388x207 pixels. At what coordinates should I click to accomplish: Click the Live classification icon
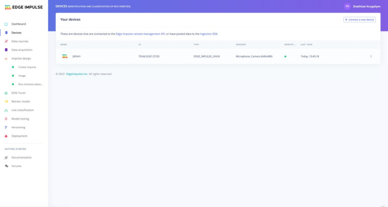(6, 110)
